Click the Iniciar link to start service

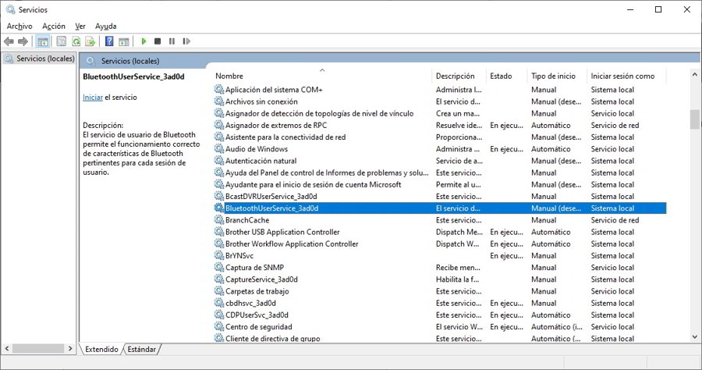92,97
